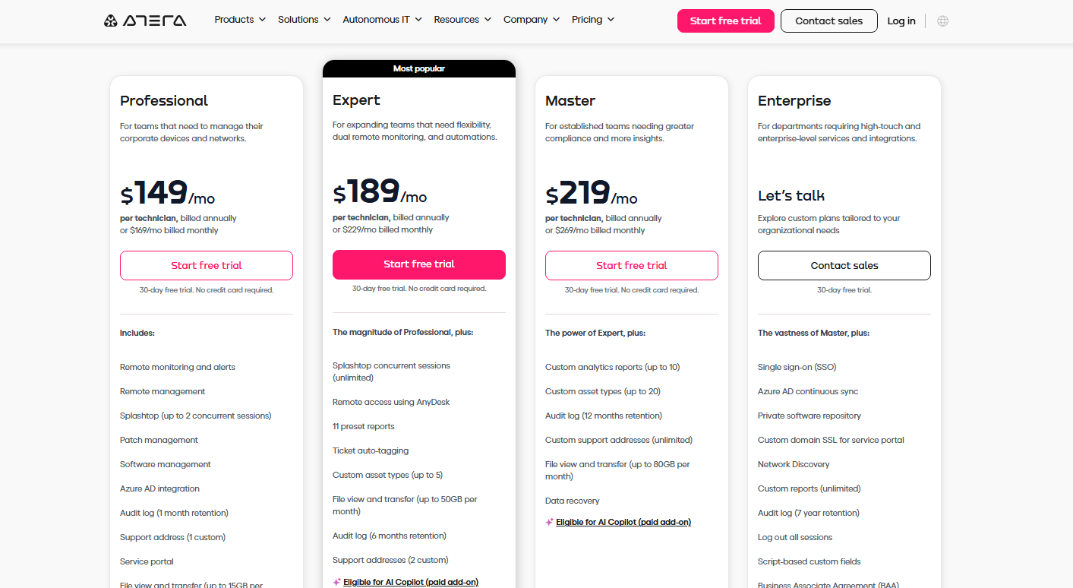The width and height of the screenshot is (1073, 588).
Task: Click the AI Copilot sparkle icon under Master
Action: click(549, 522)
